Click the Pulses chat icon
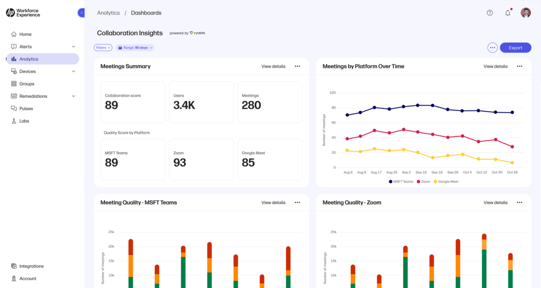541x288 pixels. 14,109
